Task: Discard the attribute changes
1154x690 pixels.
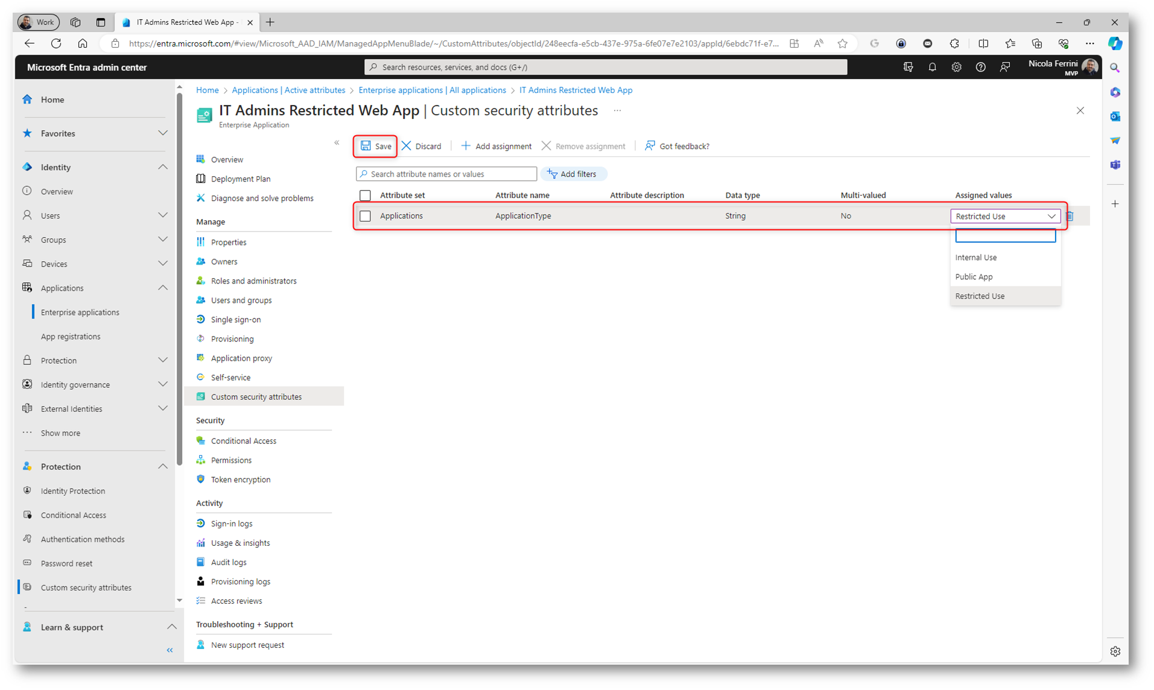Action: pyautogui.click(x=422, y=146)
